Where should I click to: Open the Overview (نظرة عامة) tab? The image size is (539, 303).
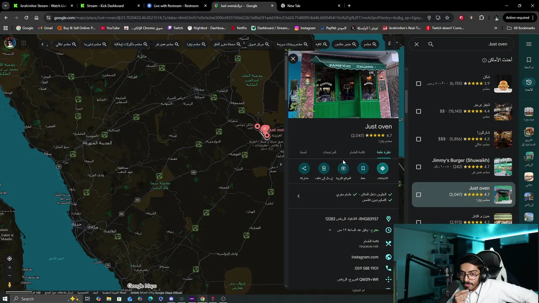[x=384, y=152]
